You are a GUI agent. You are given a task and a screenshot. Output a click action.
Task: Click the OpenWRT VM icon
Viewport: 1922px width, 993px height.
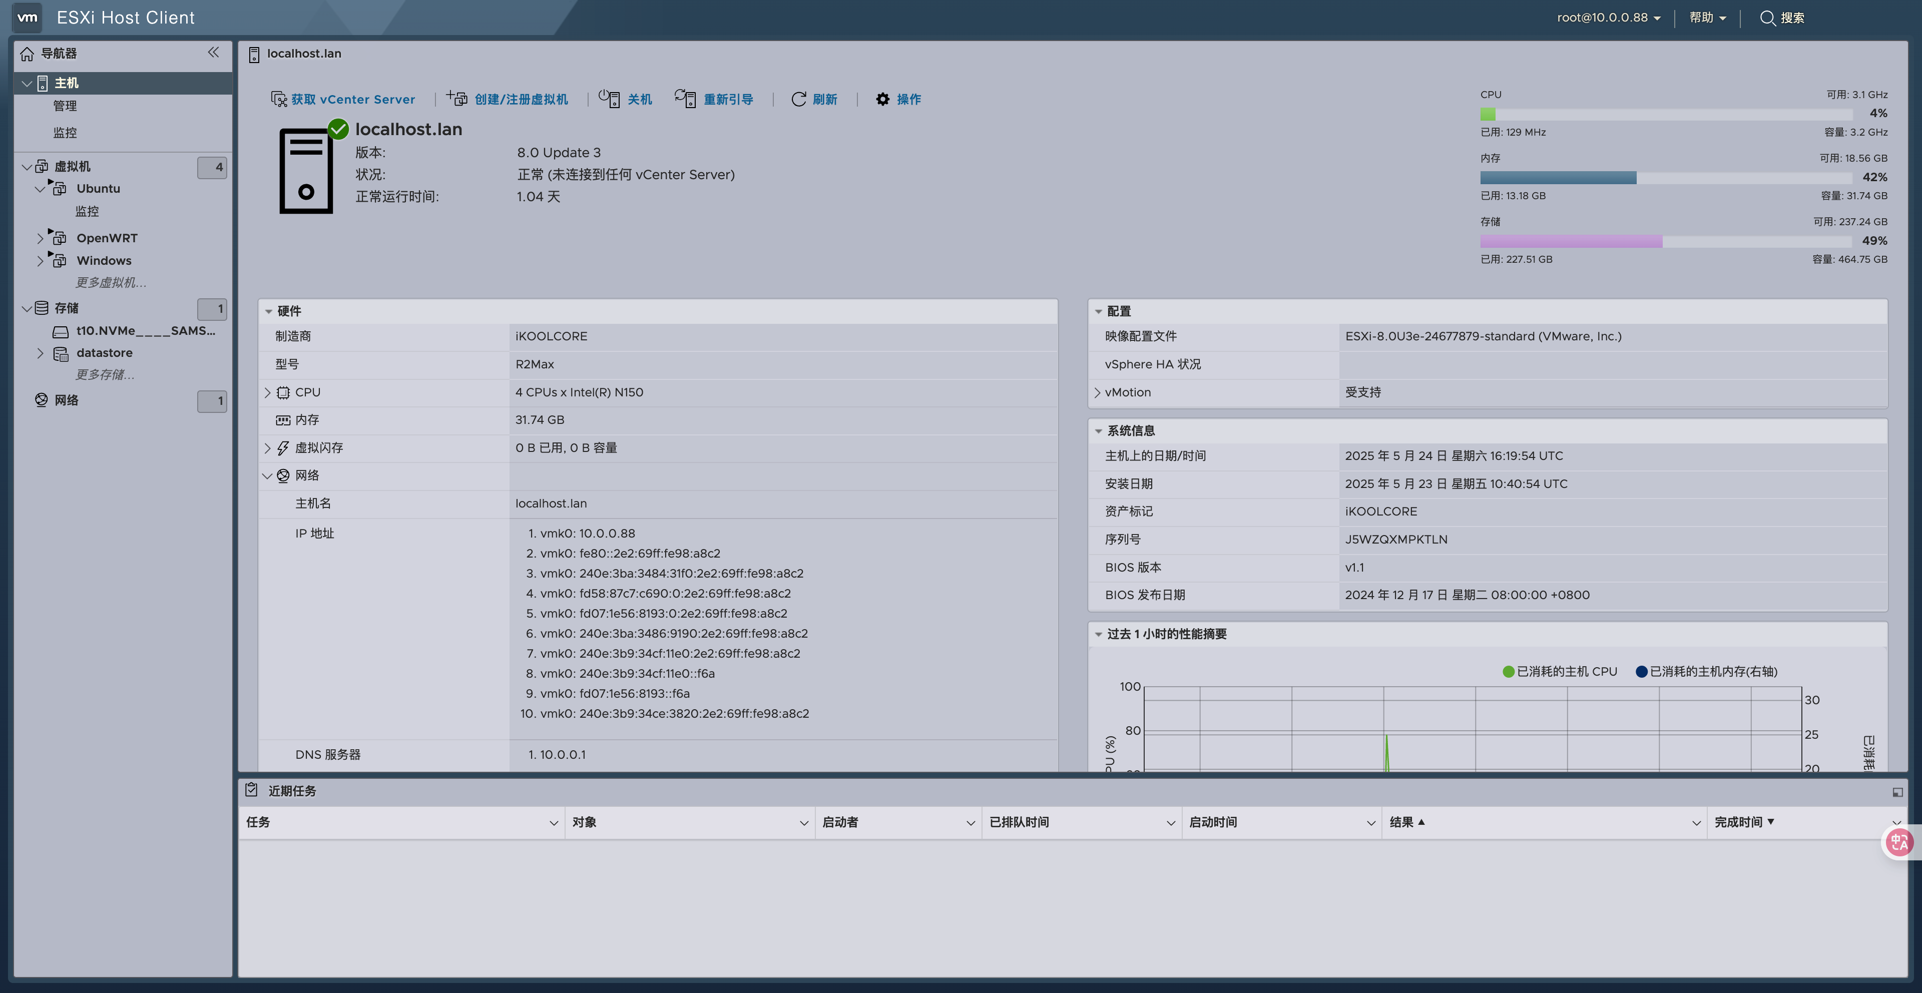pyautogui.click(x=58, y=237)
